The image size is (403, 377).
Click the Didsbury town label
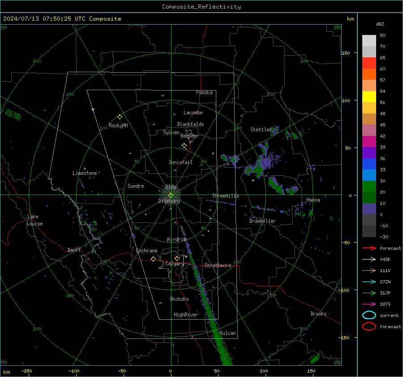click(x=169, y=201)
